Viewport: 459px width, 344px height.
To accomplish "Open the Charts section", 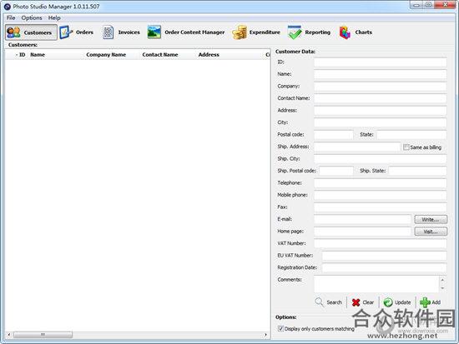I will (x=356, y=32).
